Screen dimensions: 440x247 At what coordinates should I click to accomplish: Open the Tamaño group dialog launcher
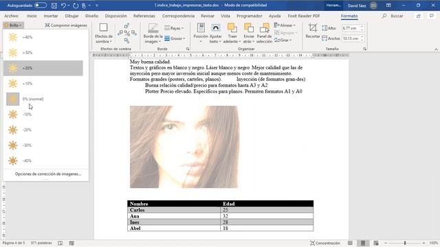pyautogui.click(x=364, y=49)
